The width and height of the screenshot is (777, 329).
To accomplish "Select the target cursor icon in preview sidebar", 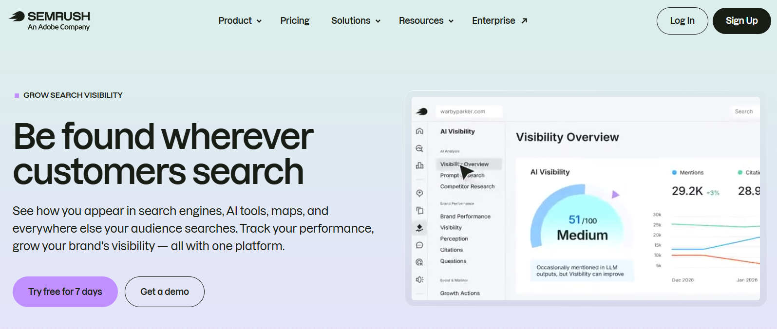I will click(419, 262).
